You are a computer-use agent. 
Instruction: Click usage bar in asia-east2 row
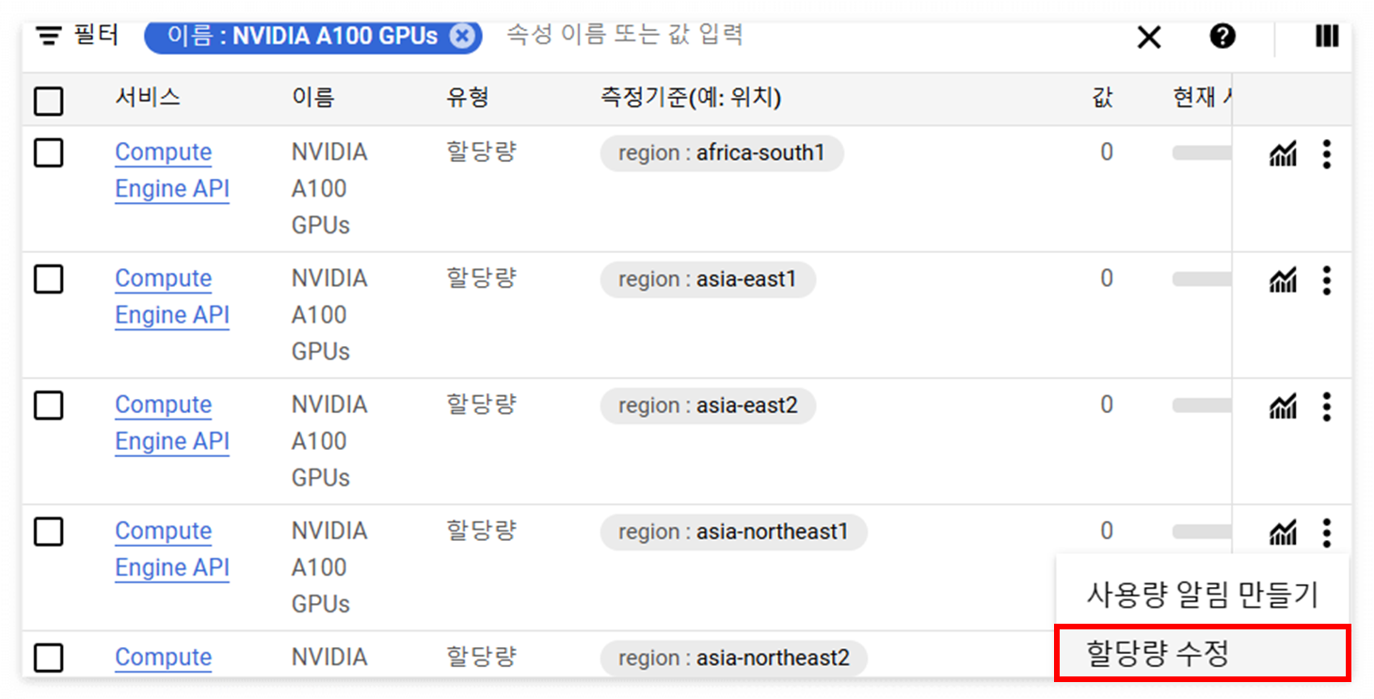tap(1202, 405)
